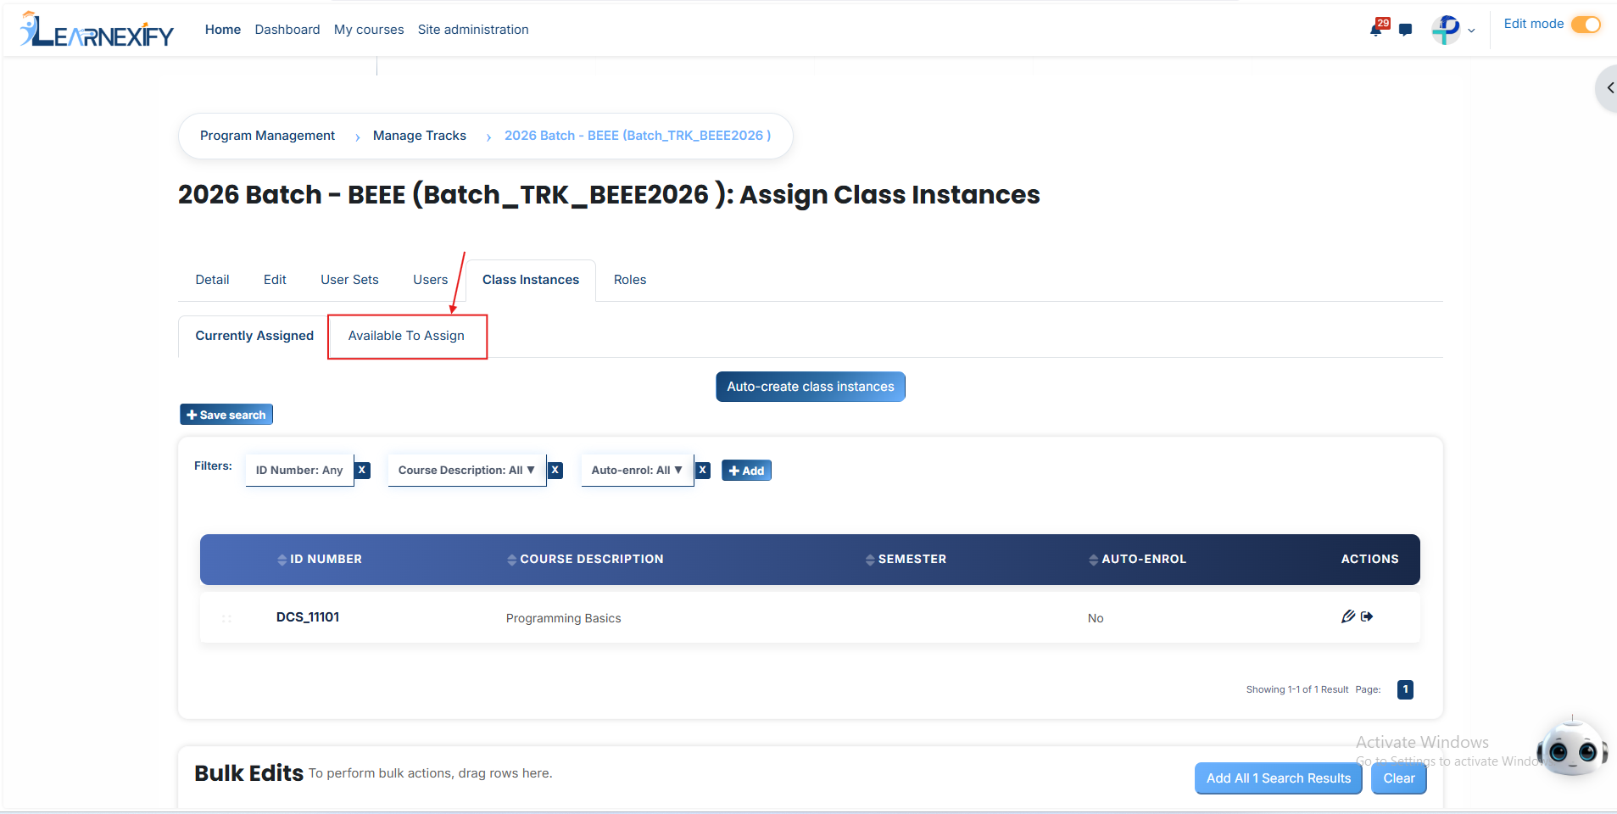Viewport: 1617px width, 814px height.
Task: Sort by ID Number column
Action: (x=320, y=559)
